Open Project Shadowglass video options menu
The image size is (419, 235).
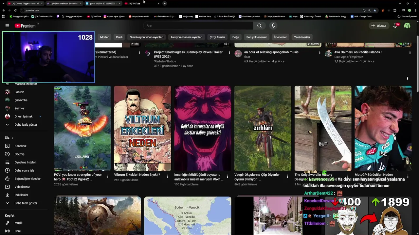(x=229, y=52)
